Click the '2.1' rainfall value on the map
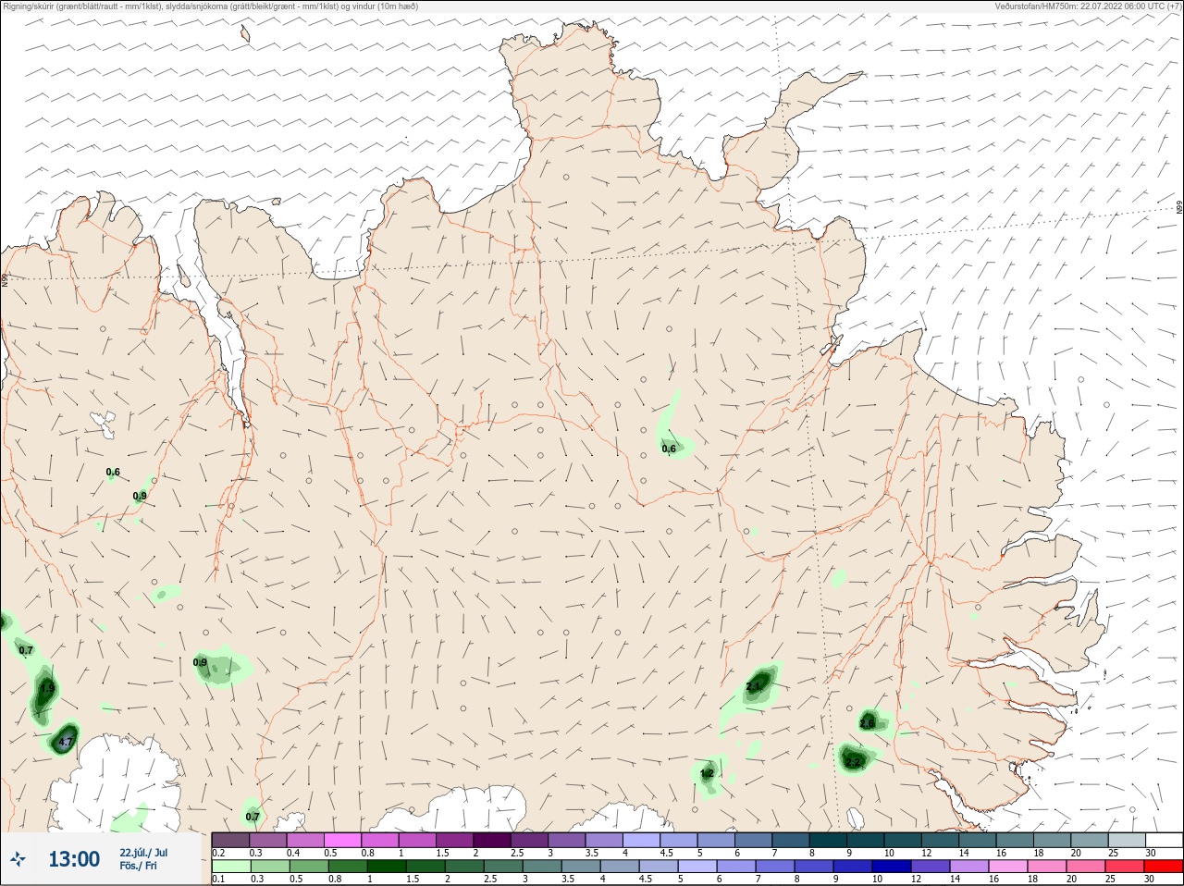 753,686
